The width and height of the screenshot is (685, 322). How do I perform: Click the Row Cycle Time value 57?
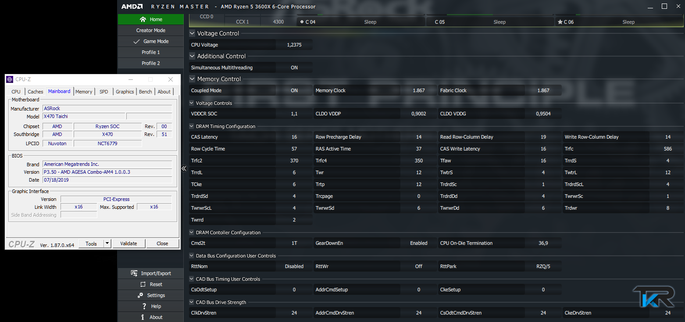[x=294, y=149]
